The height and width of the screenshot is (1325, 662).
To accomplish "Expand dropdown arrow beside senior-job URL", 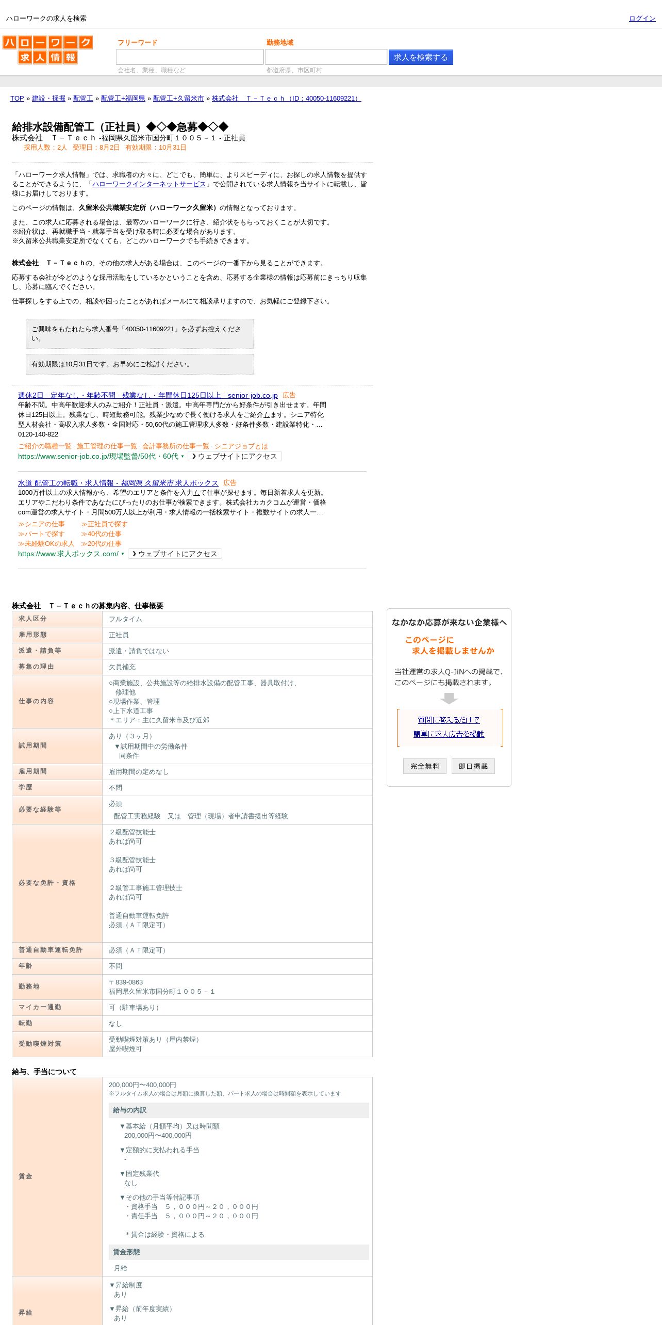I will [x=182, y=457].
